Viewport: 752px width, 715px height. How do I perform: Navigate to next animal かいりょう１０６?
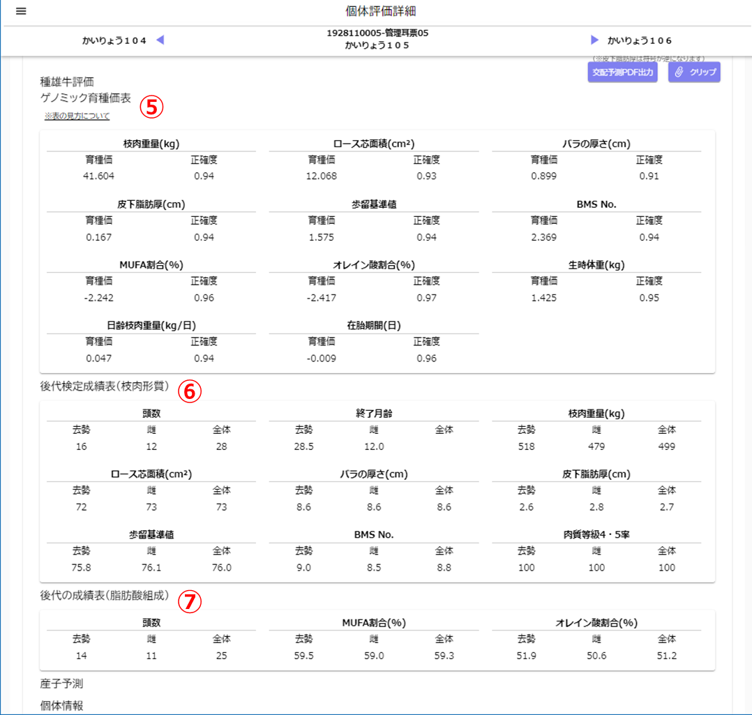click(640, 40)
